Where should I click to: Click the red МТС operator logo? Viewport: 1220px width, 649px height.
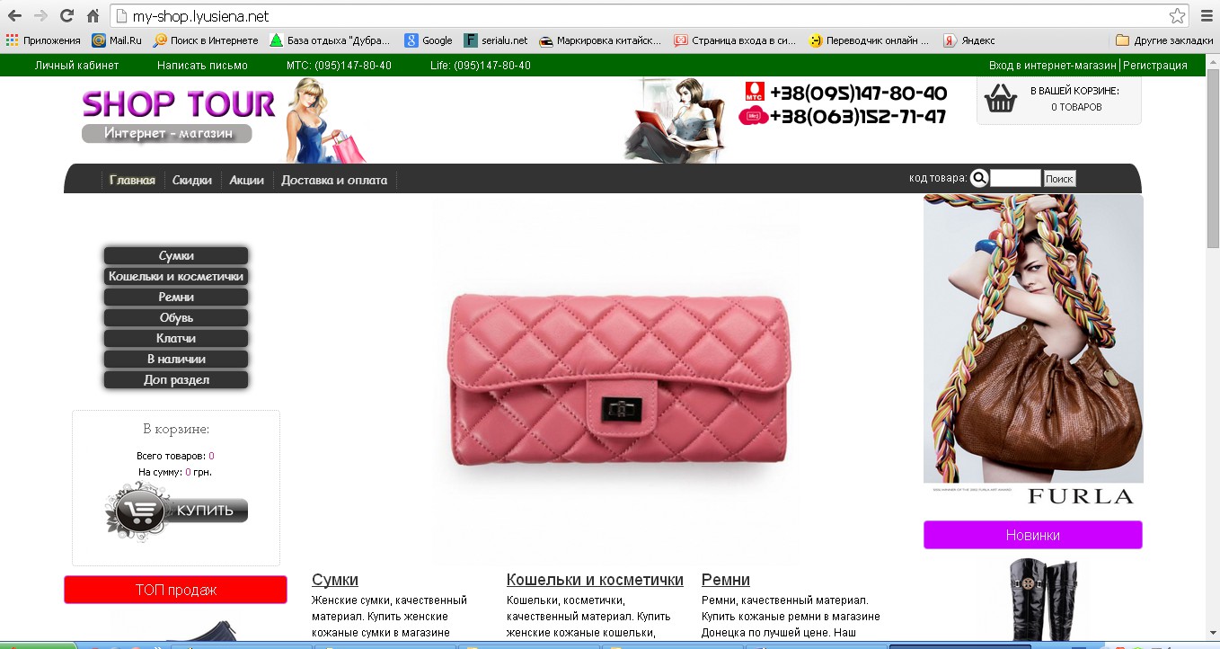coord(755,92)
